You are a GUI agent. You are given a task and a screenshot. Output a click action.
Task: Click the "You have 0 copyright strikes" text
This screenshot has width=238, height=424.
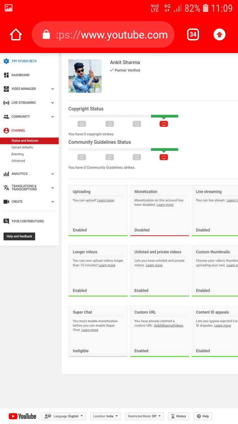coord(91,134)
